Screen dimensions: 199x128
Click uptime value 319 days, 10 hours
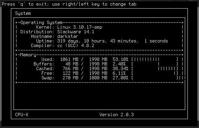click(x=81, y=41)
